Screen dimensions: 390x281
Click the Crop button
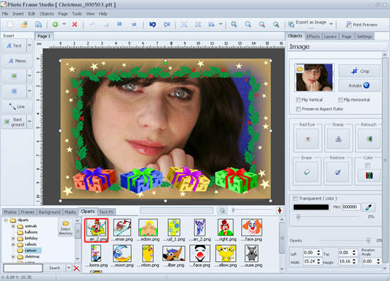click(360, 71)
